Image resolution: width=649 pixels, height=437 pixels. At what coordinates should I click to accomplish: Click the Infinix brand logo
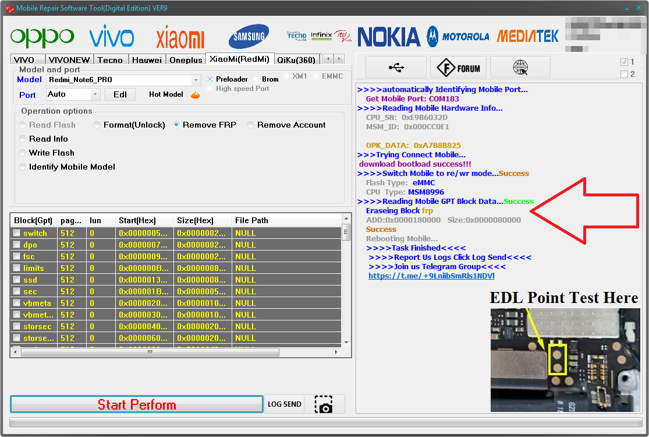click(321, 36)
